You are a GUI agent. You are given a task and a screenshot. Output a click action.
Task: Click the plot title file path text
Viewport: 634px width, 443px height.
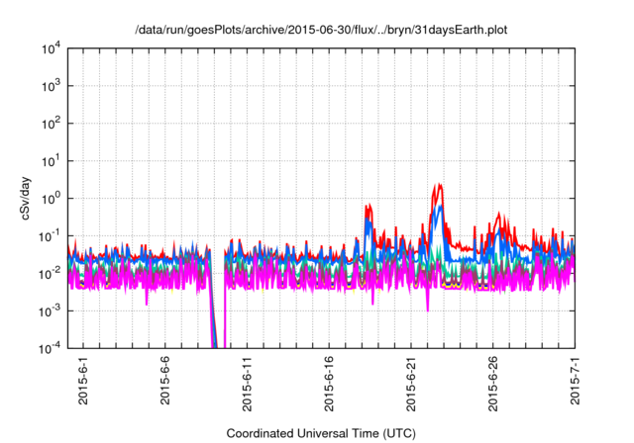coord(321,28)
